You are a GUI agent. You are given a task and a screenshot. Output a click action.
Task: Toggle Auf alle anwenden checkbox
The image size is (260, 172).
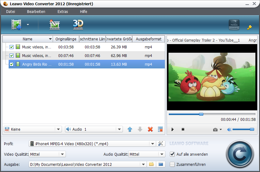[x=172, y=154]
